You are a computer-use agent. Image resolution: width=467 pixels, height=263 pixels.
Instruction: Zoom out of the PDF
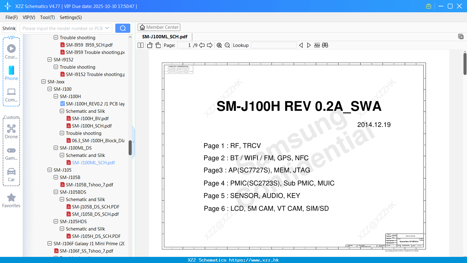227,45
